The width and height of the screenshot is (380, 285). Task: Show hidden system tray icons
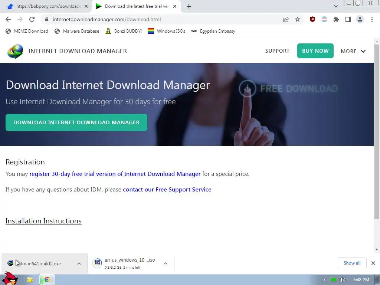(x=324, y=280)
